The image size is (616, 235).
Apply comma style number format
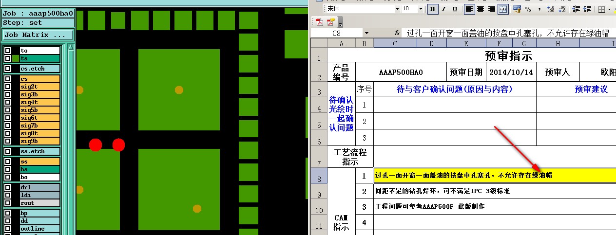(539, 9)
